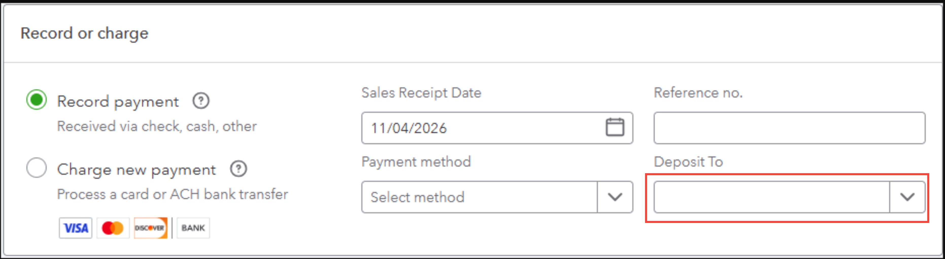Image resolution: width=945 pixels, height=259 pixels.
Task: Click help icon beside Charge new payment
Action: tap(239, 169)
